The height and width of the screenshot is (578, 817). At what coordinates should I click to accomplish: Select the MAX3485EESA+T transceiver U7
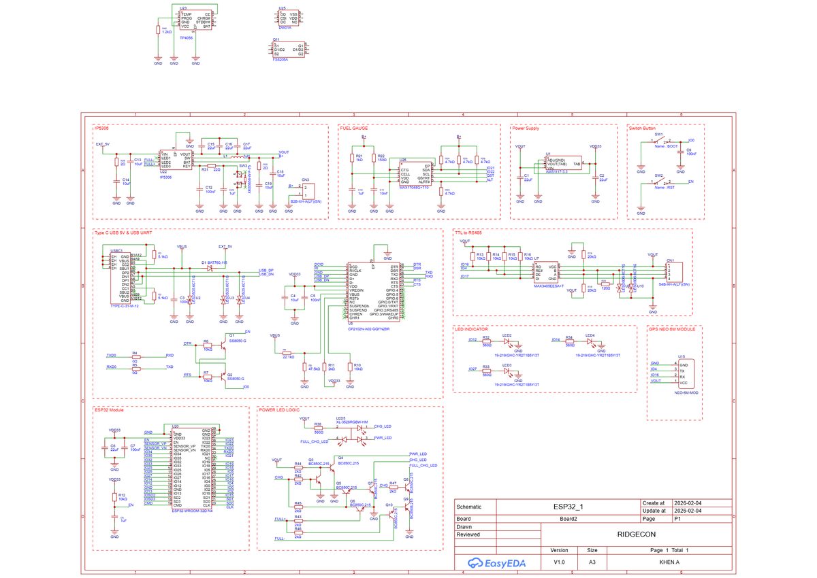coord(546,272)
